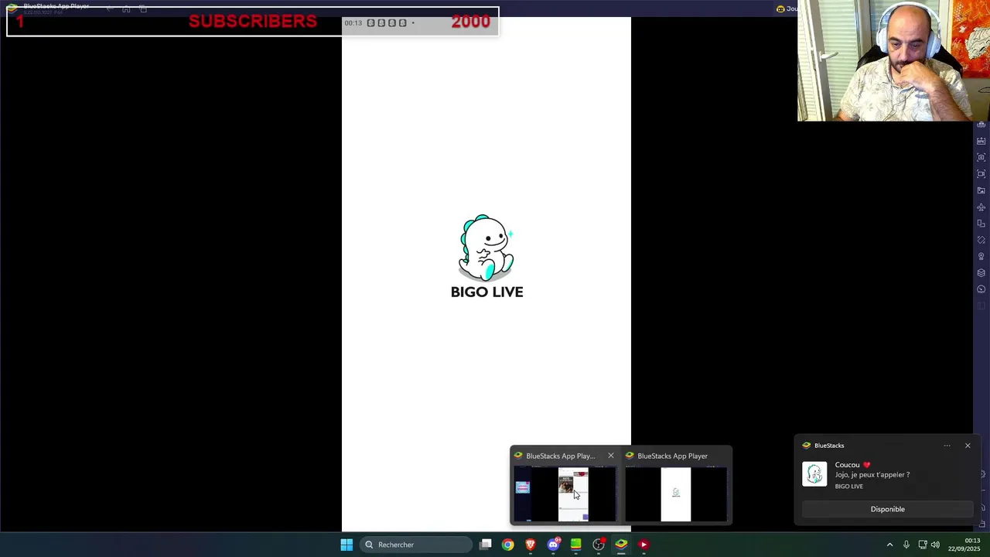Viewport: 990px width, 557px height.
Task: Open the Media Manager folder icon
Action: tap(981, 190)
